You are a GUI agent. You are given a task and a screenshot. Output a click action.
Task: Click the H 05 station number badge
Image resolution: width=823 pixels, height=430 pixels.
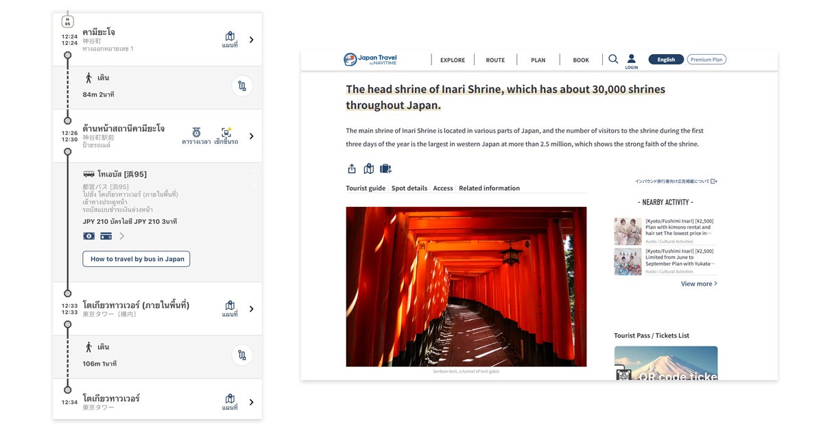pos(67,21)
